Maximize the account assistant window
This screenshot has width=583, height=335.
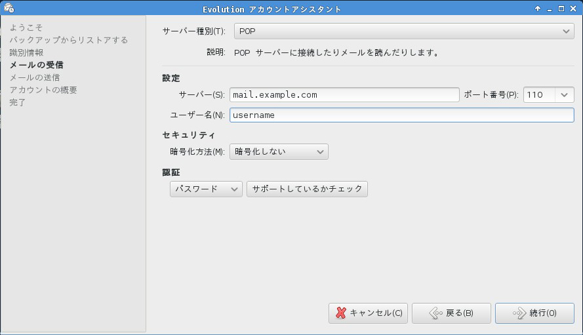click(561, 9)
